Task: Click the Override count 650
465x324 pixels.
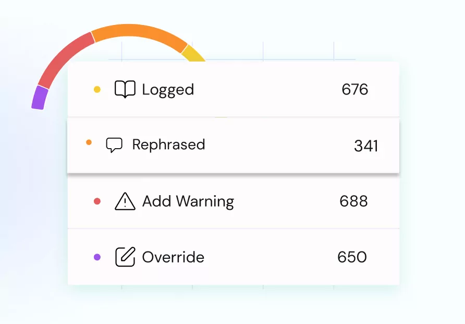Action: tap(352, 257)
